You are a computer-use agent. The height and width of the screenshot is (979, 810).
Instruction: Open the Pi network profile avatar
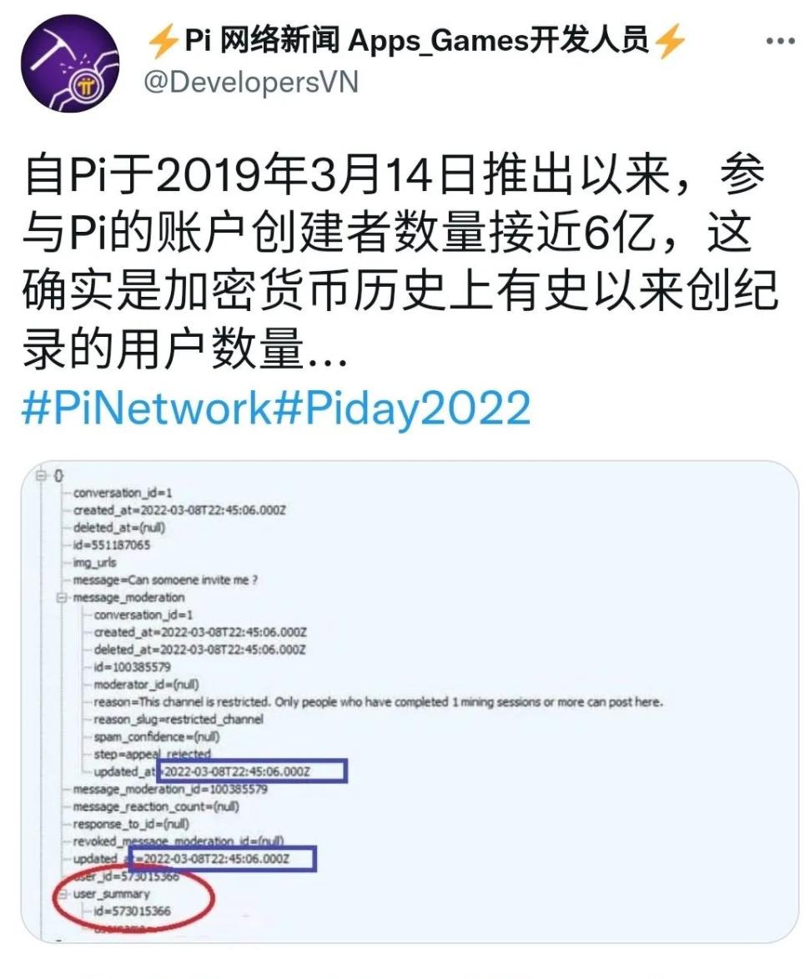point(69,63)
